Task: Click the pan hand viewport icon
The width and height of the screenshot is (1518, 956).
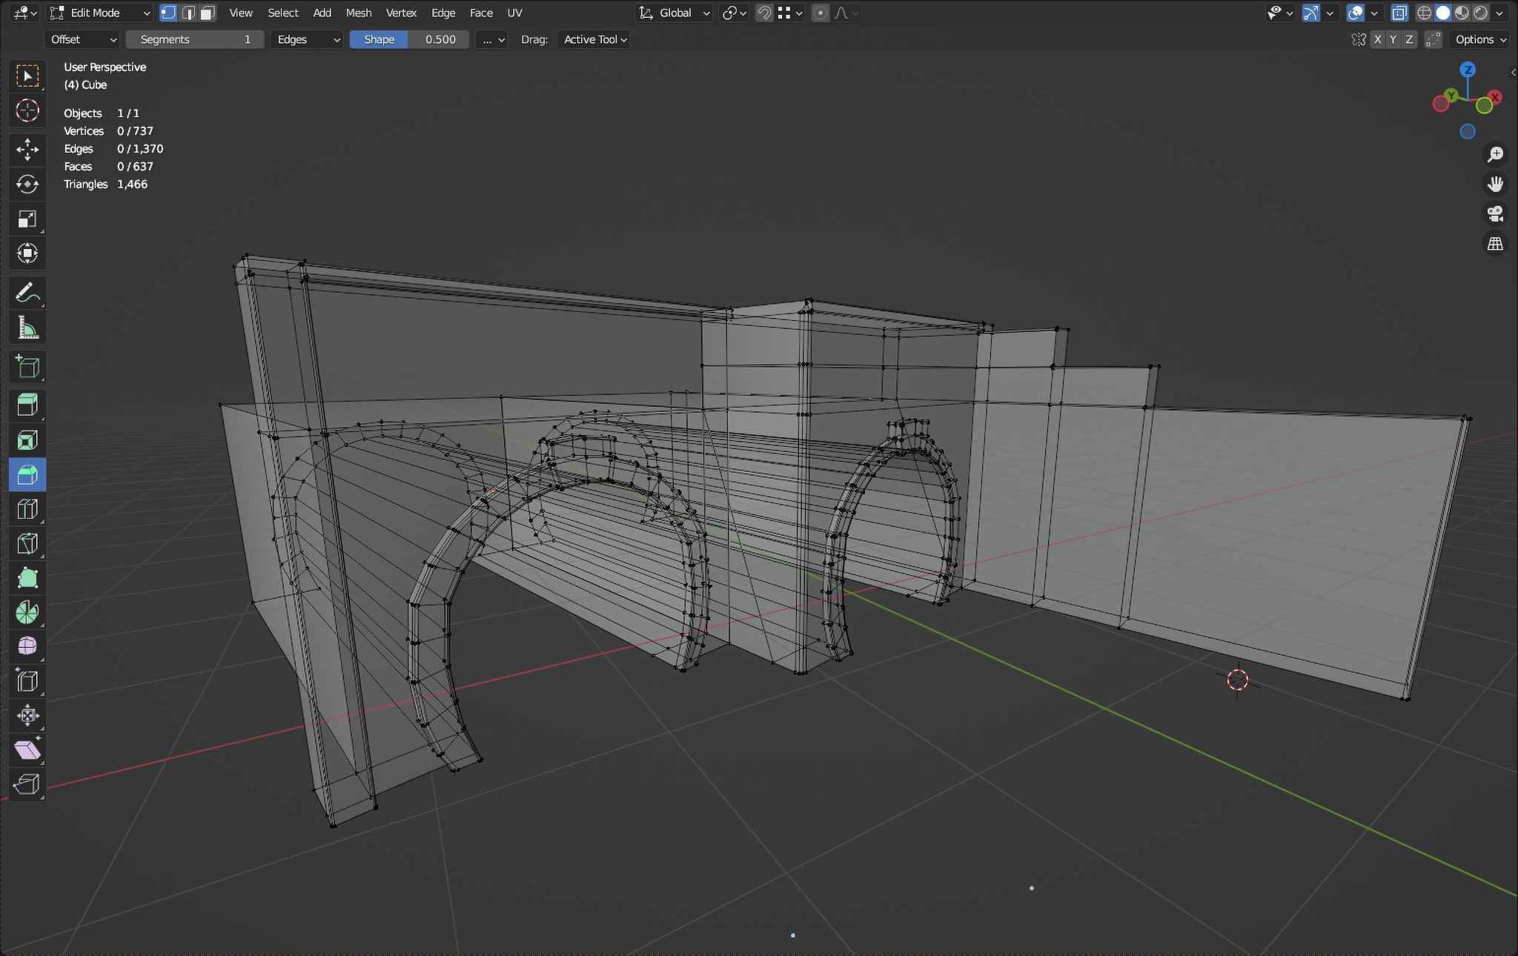Action: tap(1495, 184)
